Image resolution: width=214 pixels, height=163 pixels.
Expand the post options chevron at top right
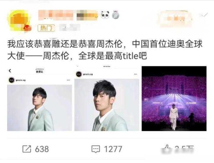point(204,15)
